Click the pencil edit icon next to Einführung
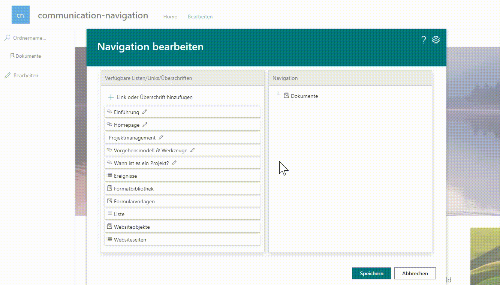500x285 pixels. coord(145,112)
